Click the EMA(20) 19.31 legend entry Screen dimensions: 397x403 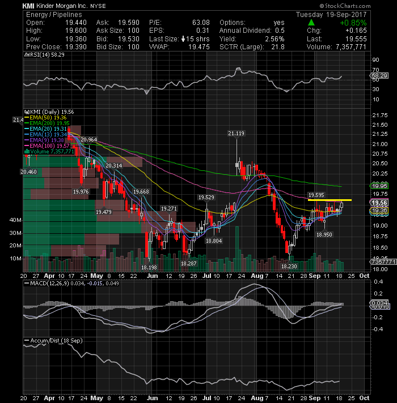[x=48, y=128]
